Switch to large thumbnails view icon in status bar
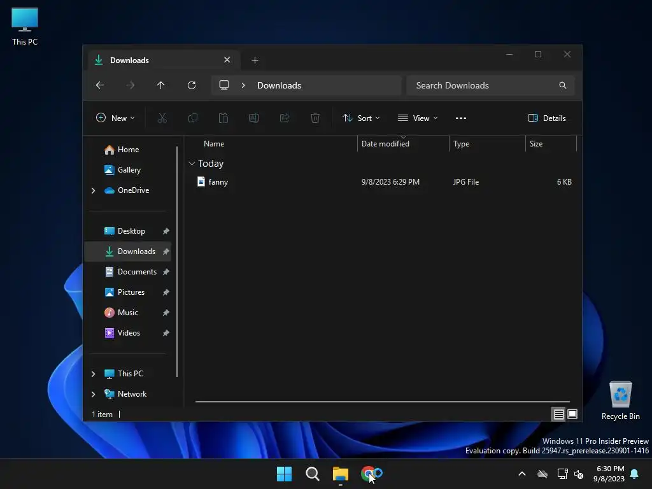This screenshot has width=652, height=489. pos(572,414)
